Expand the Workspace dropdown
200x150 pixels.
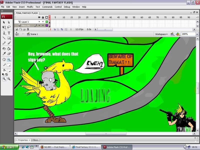pyautogui.click(x=161, y=34)
